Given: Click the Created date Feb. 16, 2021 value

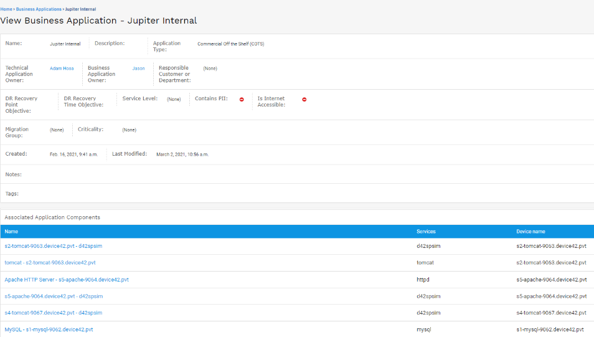Looking at the screenshot, I should tap(73, 154).
